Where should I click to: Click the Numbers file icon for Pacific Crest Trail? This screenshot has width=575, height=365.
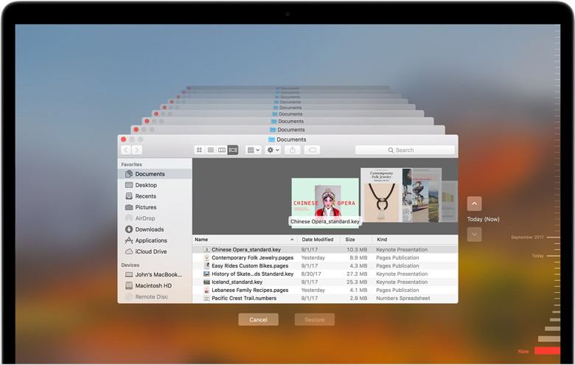coord(206,298)
